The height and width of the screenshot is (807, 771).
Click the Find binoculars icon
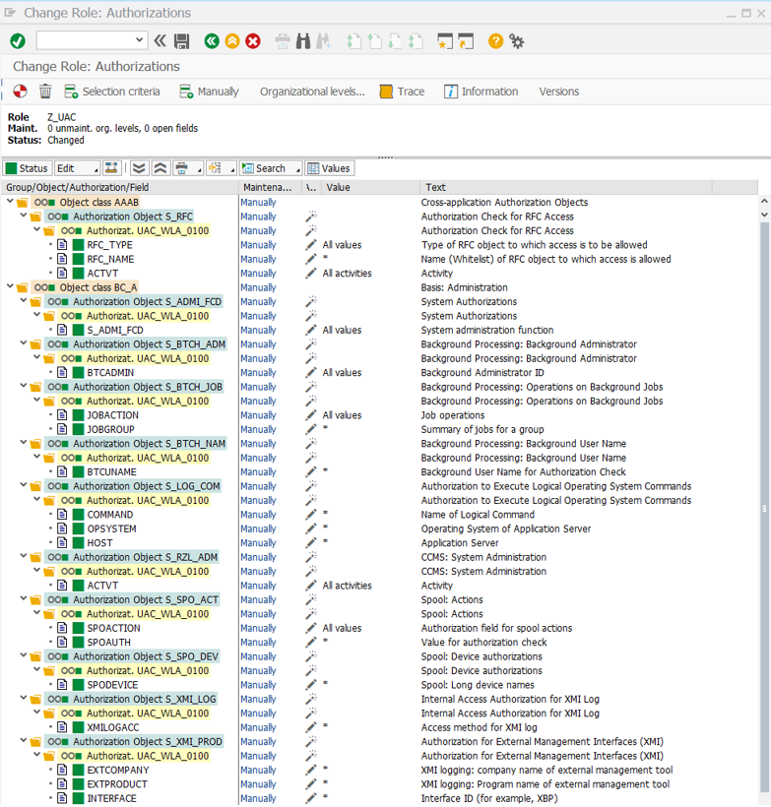(x=304, y=40)
